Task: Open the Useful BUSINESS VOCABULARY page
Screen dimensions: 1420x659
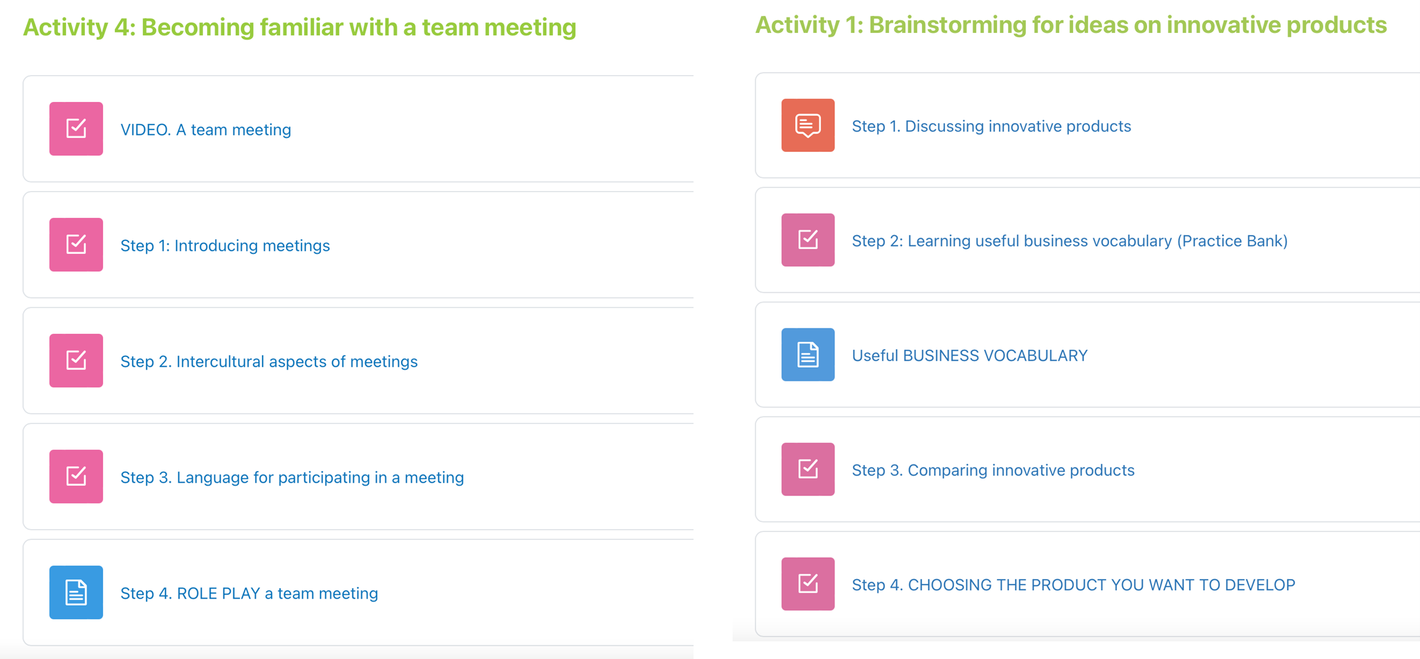Action: pos(969,356)
